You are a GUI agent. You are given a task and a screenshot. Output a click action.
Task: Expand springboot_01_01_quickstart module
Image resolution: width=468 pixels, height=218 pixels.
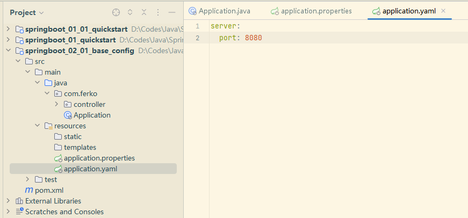click(8, 29)
